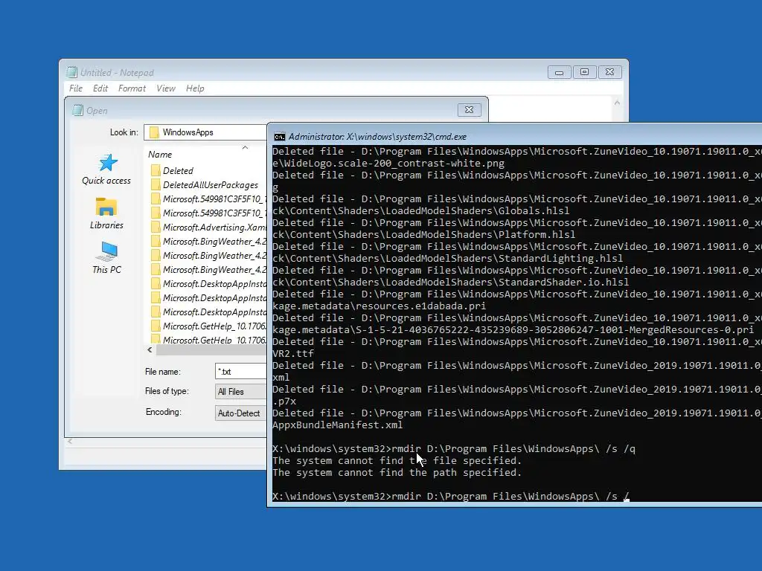Screen dimensions: 762x571
Task: Click the Notepad title bar icon
Action: click(x=72, y=72)
